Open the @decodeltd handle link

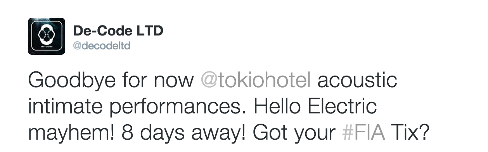(101, 46)
